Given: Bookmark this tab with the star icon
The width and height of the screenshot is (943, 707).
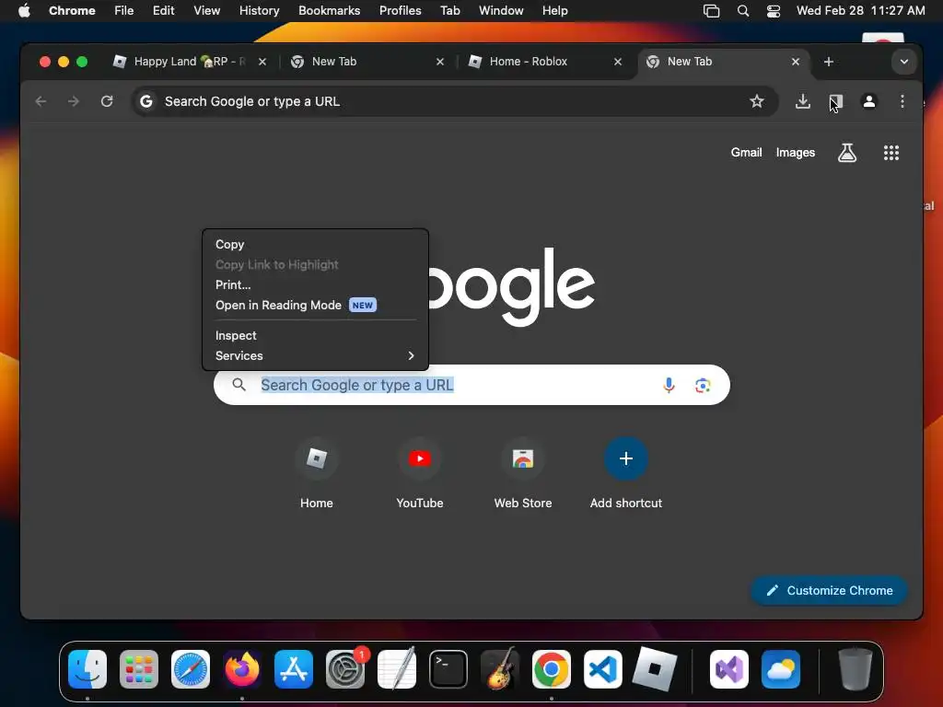Looking at the screenshot, I should coord(757,101).
